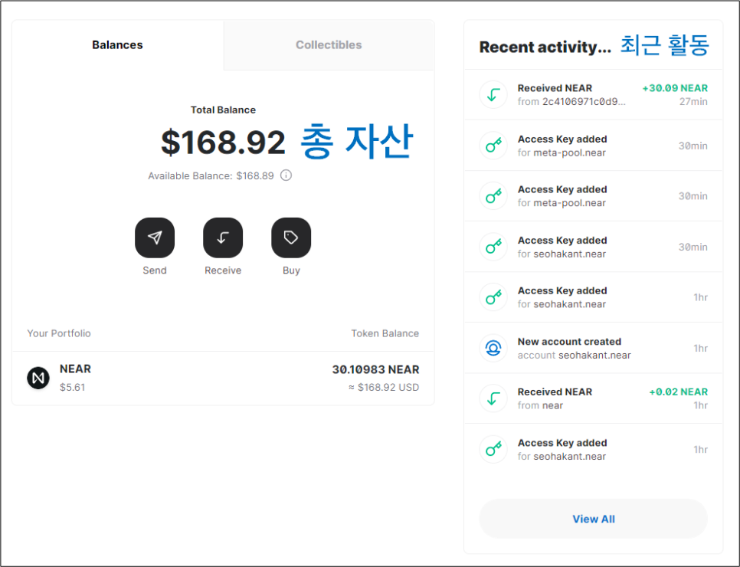Open the last Access Key added entry
Viewport: 740px width, 567px height.
(593, 449)
